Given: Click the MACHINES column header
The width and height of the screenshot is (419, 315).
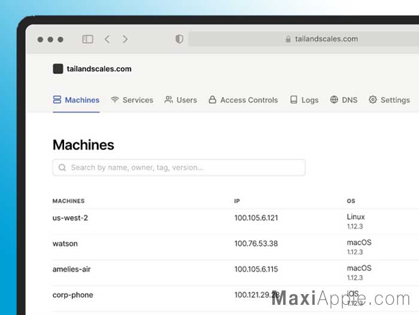Looking at the screenshot, I should tap(68, 201).
